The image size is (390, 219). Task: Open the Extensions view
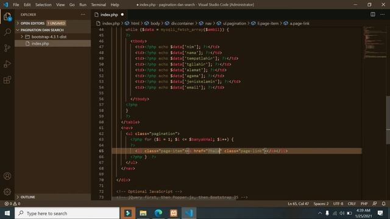click(7, 80)
